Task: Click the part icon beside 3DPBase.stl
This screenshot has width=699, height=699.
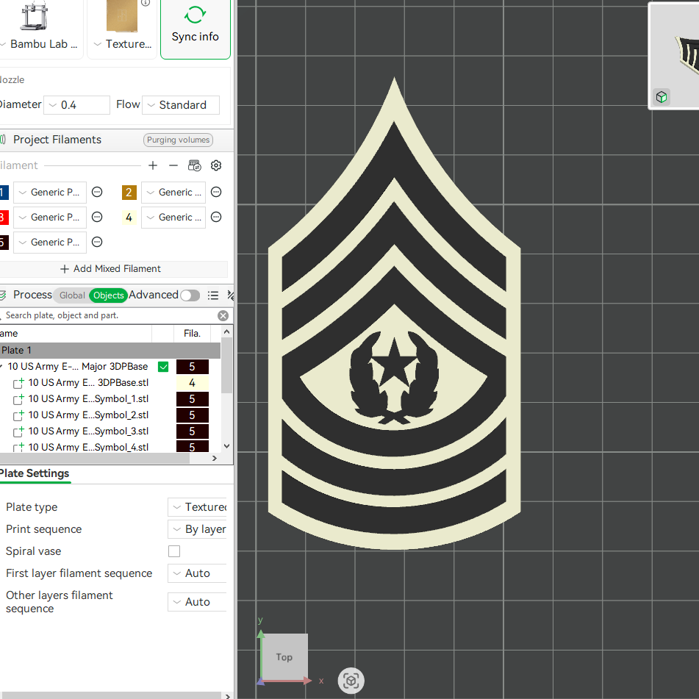Action: click(x=18, y=384)
